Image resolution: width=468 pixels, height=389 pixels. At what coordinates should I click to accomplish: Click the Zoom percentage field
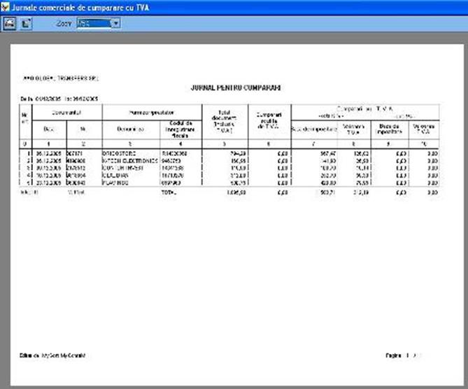92,23
